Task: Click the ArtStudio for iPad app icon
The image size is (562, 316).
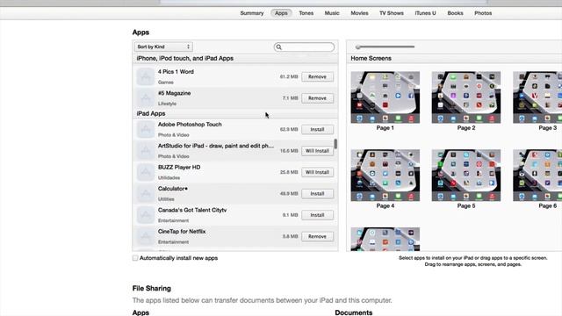Action: click(x=146, y=151)
